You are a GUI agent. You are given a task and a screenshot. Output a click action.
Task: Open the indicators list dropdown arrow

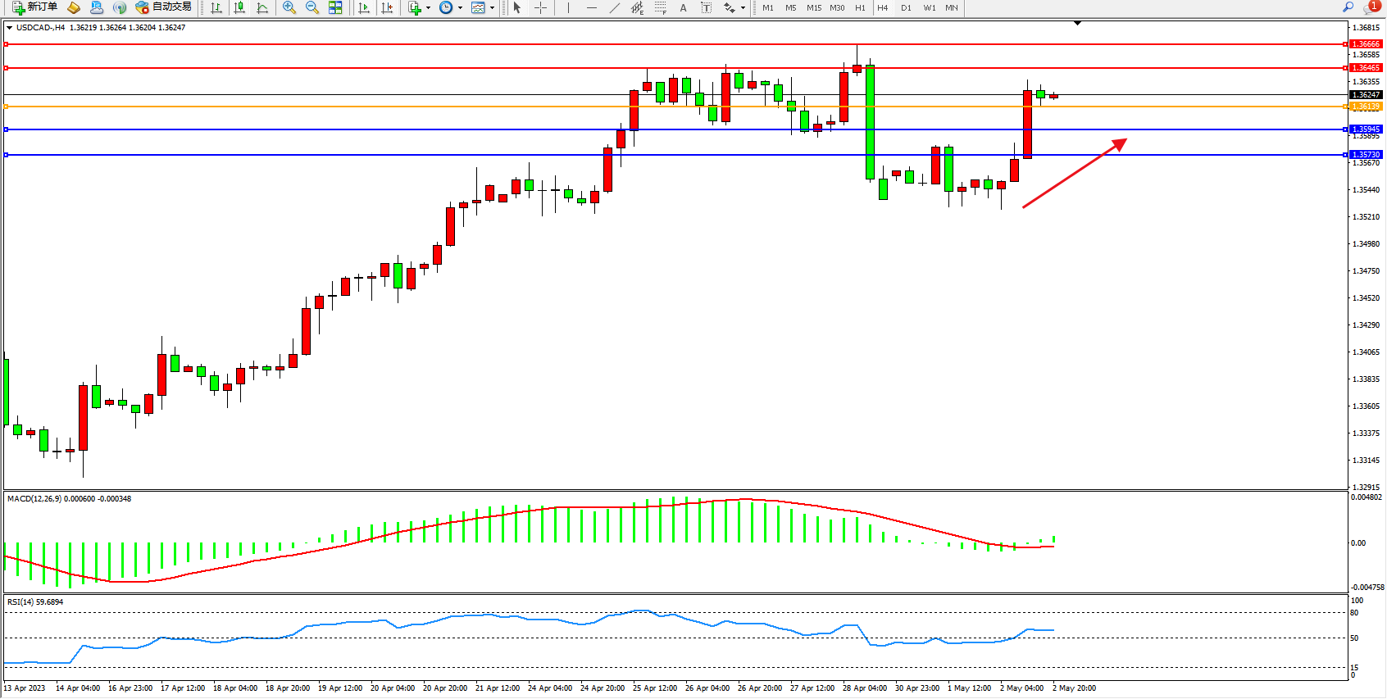428,8
